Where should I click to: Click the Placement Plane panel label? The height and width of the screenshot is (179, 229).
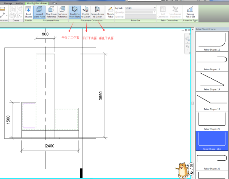(51, 21)
